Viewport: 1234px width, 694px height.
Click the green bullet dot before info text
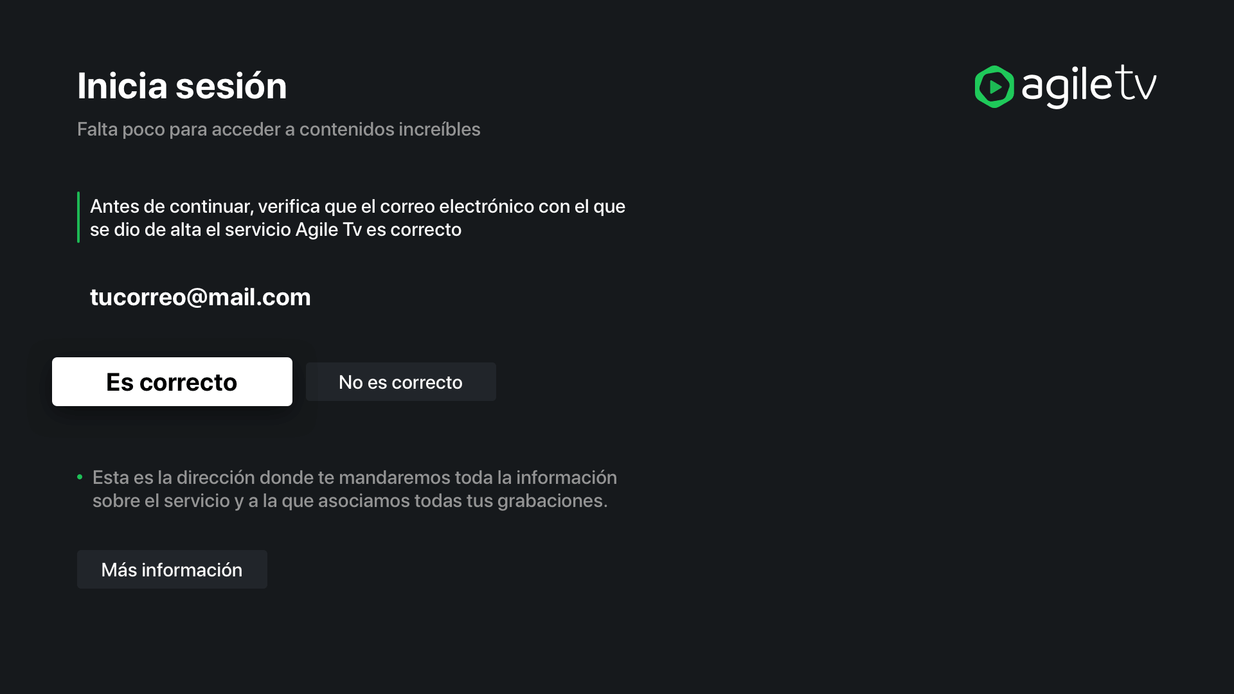click(80, 477)
